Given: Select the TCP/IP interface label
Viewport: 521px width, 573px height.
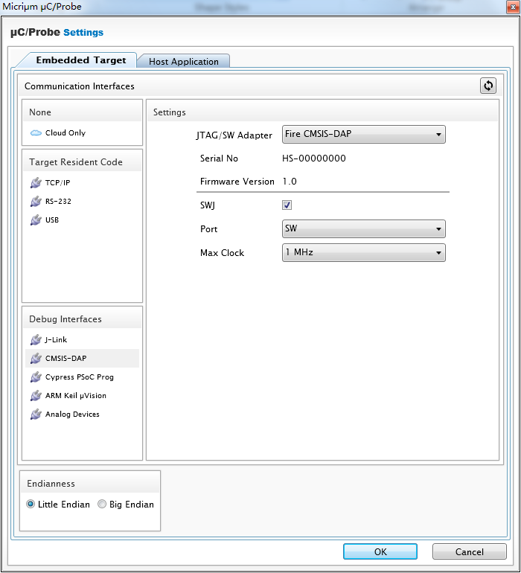Looking at the screenshot, I should (x=57, y=183).
